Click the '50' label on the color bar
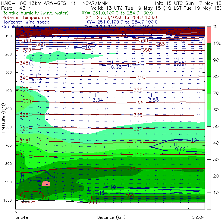Viewport: 223px width, 223px height. (x=216, y=127)
